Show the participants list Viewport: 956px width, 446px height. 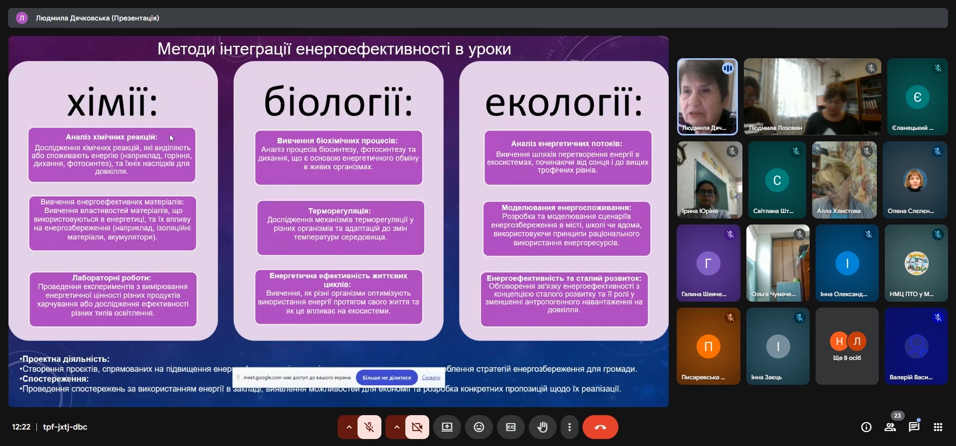point(890,427)
